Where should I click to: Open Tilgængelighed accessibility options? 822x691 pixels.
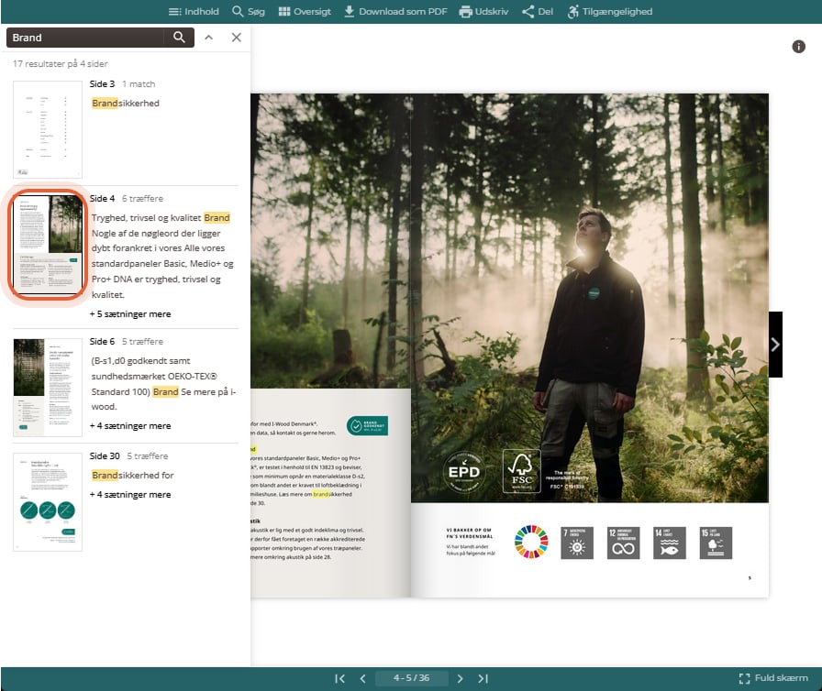pos(610,12)
